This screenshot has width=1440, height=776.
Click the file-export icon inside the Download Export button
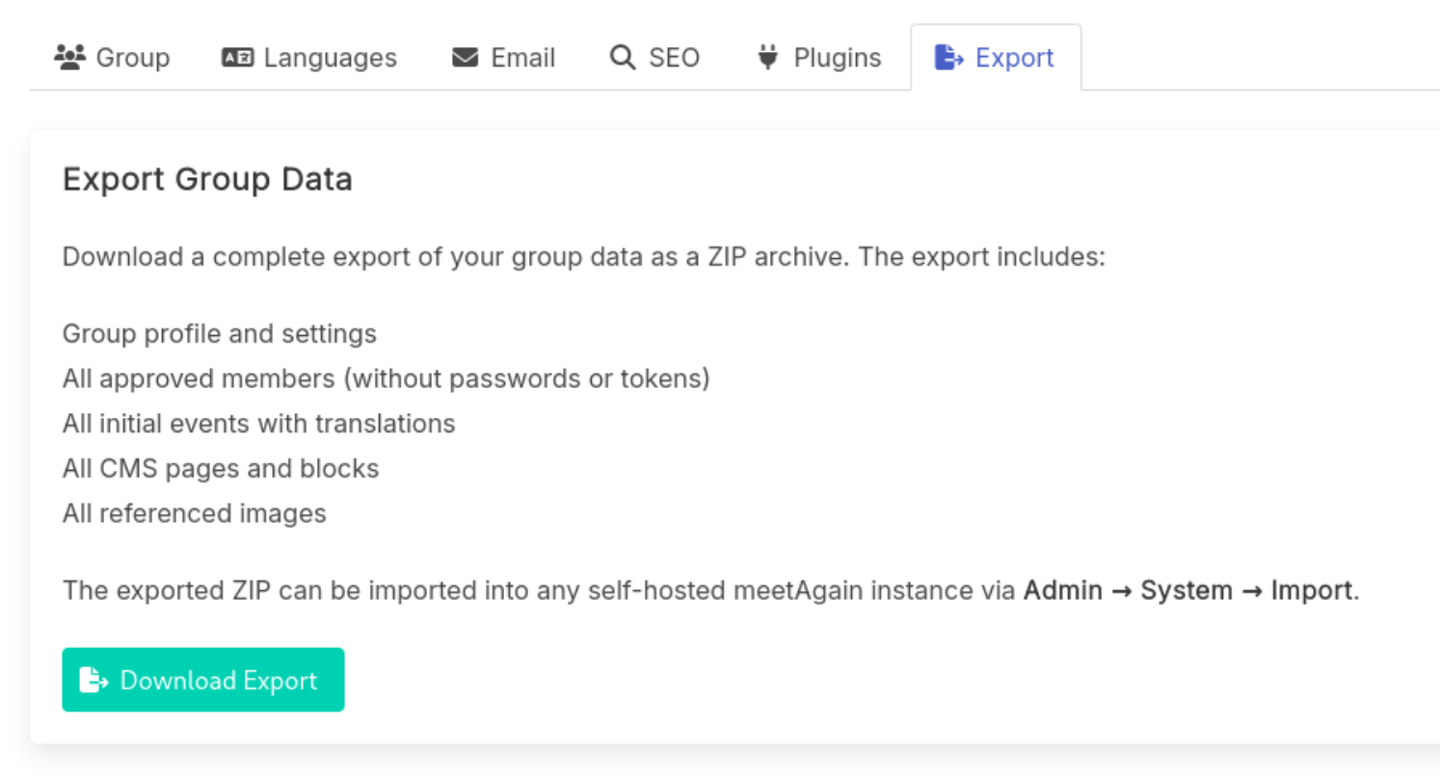pos(93,679)
